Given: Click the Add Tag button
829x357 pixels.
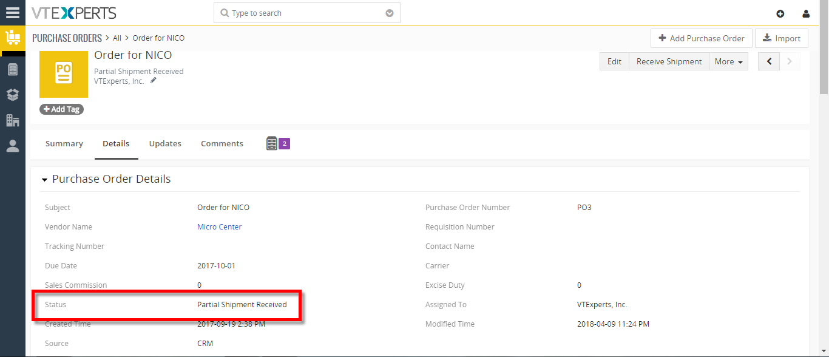Looking at the screenshot, I should coord(61,109).
